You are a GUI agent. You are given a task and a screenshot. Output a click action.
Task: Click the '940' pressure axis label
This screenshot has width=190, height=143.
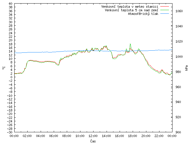pos(178,102)
